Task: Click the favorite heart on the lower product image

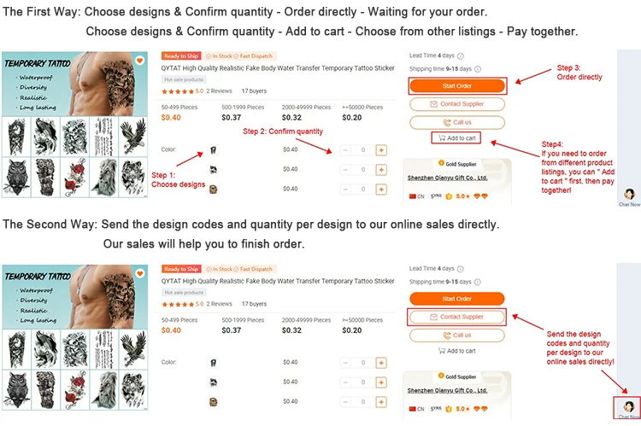Action: tap(140, 275)
